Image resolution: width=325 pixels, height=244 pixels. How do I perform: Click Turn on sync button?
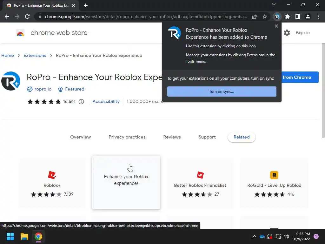(222, 91)
